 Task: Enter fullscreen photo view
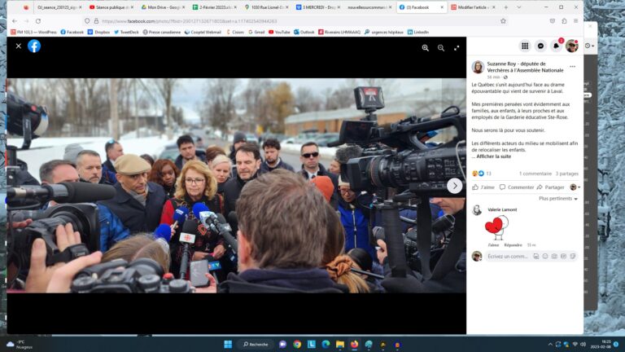[456, 48]
